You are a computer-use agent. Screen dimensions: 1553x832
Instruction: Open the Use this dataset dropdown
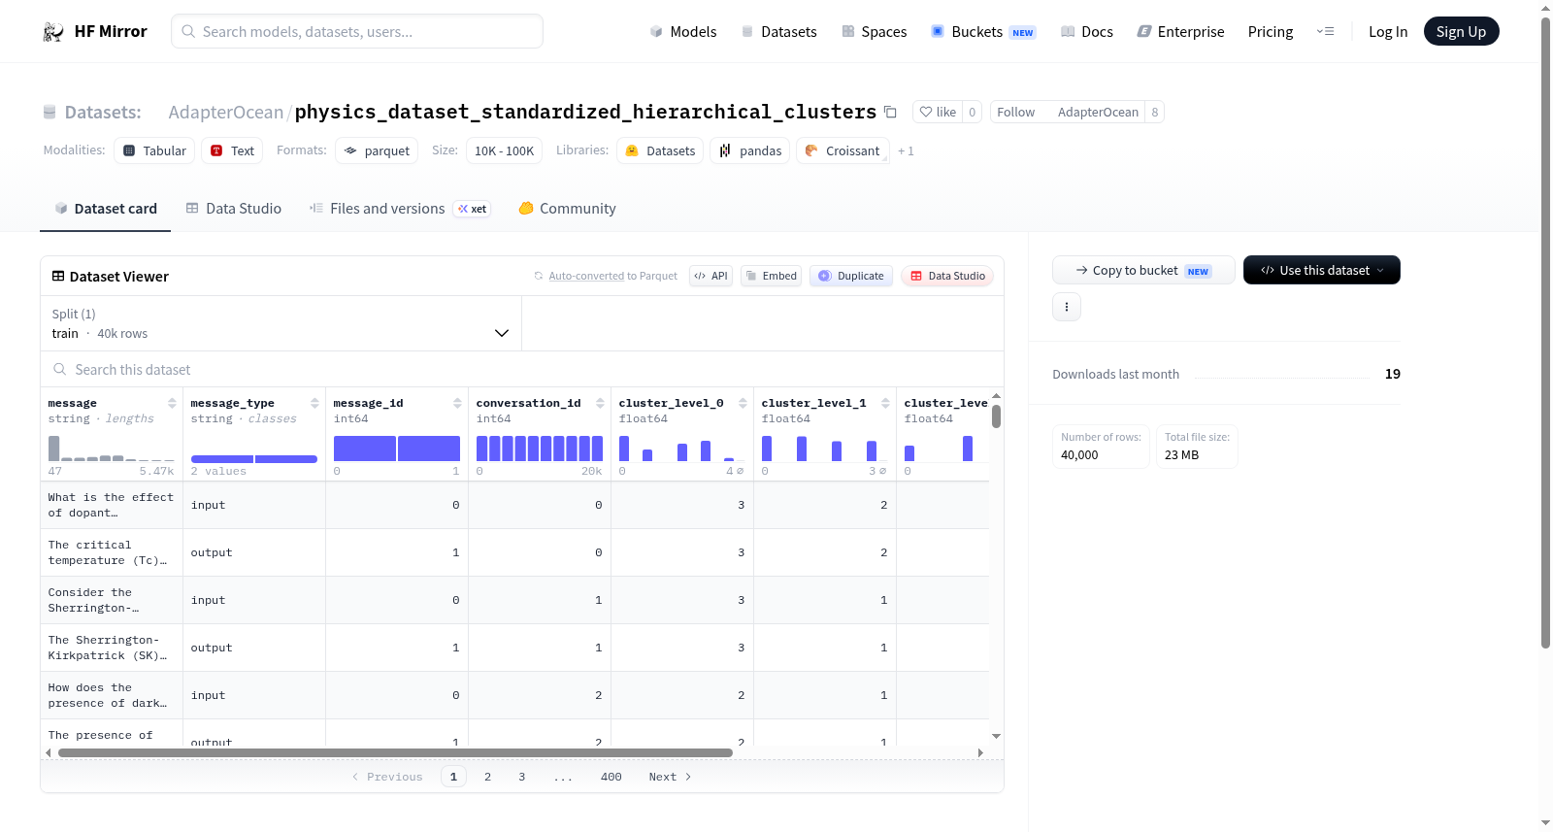point(1322,270)
